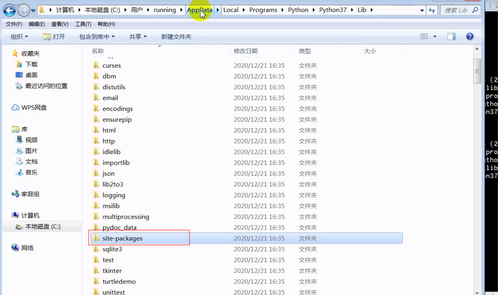The height and width of the screenshot is (295, 498).
Task: Click Python37 in the address breadcrumb
Action: click(333, 10)
